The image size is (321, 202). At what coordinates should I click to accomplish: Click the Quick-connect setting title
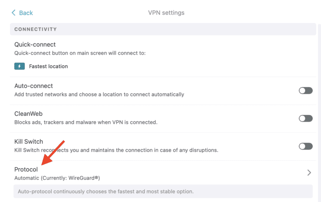coord(35,44)
